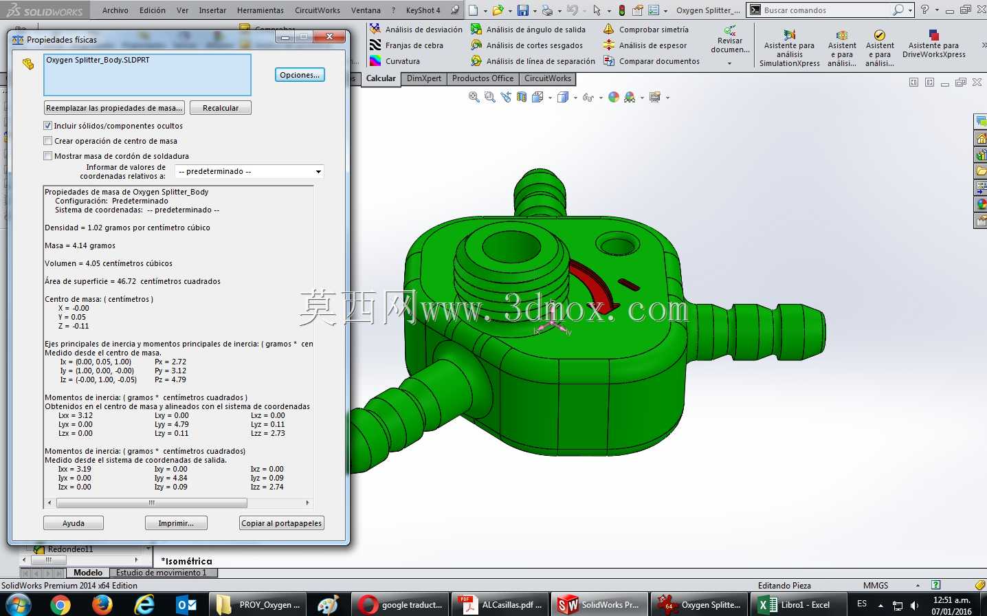Show hidden system tray icons

880,605
